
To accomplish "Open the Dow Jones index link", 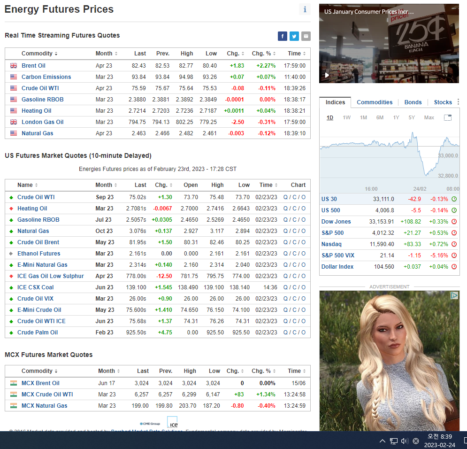I will point(336,222).
